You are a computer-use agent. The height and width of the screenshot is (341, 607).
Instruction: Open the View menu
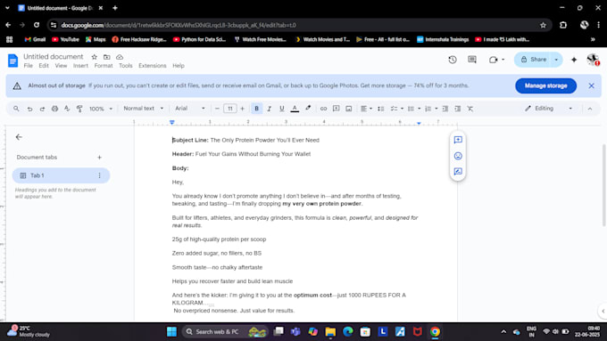tap(61, 66)
